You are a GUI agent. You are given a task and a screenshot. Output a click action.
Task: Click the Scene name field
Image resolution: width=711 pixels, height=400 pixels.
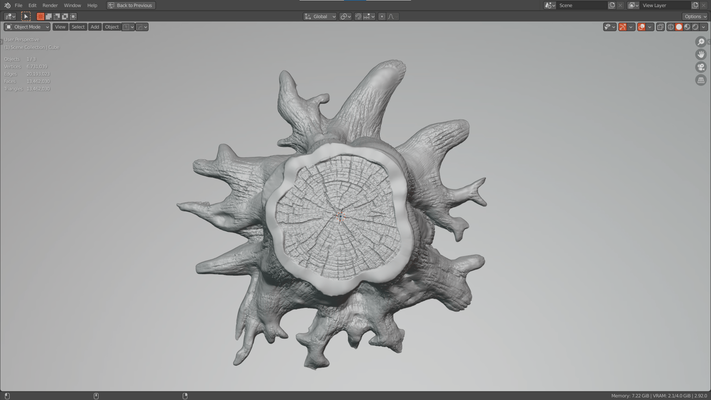point(582,5)
